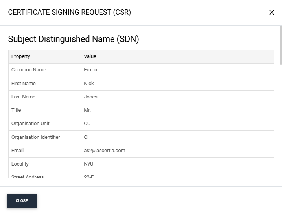Click the as2@ascertia.com email value

tap(105, 151)
